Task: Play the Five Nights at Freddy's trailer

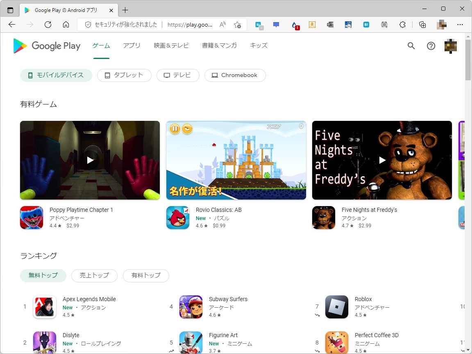Action: [x=382, y=160]
